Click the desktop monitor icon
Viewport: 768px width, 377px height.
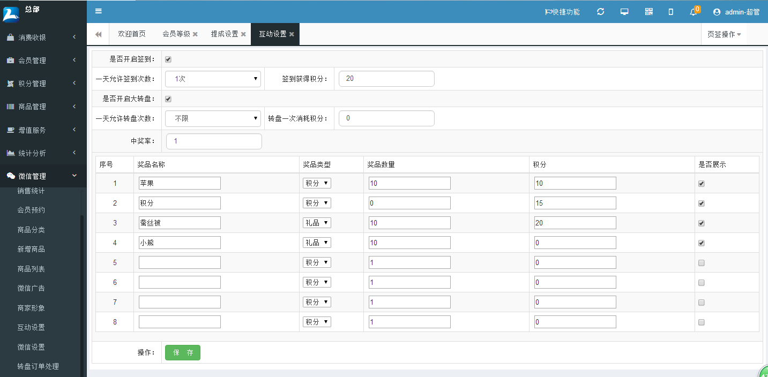tap(624, 12)
